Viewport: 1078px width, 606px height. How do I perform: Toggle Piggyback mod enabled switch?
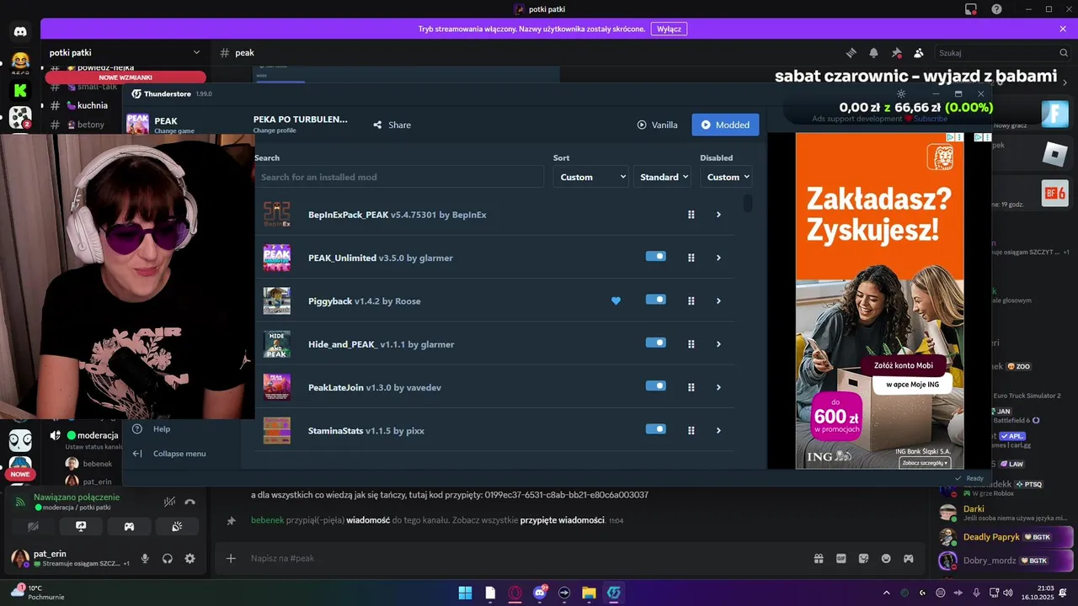point(655,300)
